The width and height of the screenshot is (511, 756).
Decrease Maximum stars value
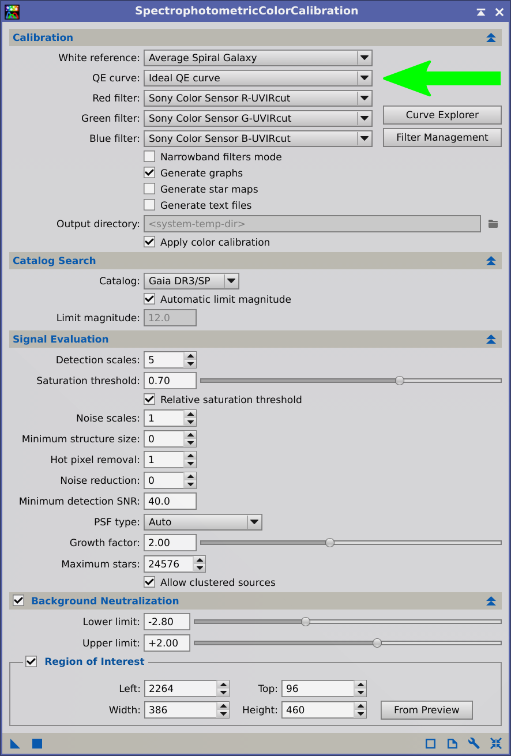tap(200, 568)
